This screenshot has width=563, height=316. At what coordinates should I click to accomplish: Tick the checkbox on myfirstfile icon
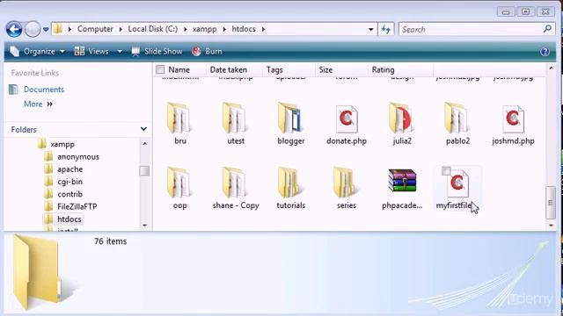pyautogui.click(x=446, y=171)
